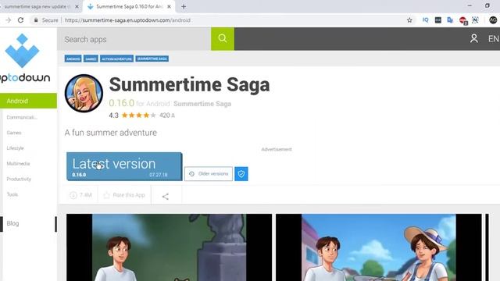This screenshot has height=281, width=500.
Task: Select Android in the sidebar
Action: point(28,101)
